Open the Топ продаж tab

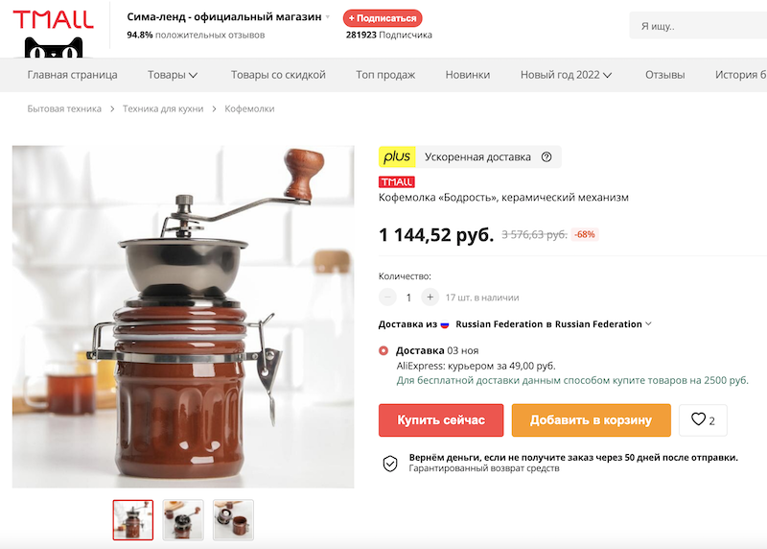coord(385,75)
